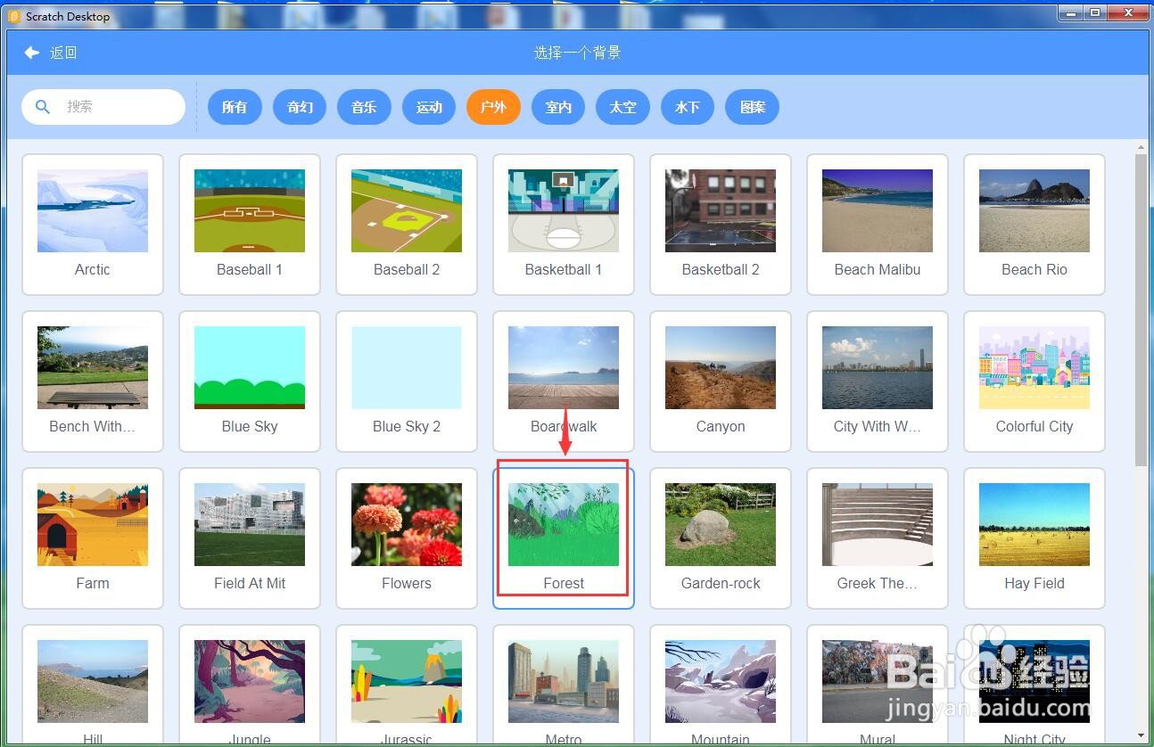This screenshot has height=747, width=1154.
Task: Click the back arrow icon
Action: 32,53
